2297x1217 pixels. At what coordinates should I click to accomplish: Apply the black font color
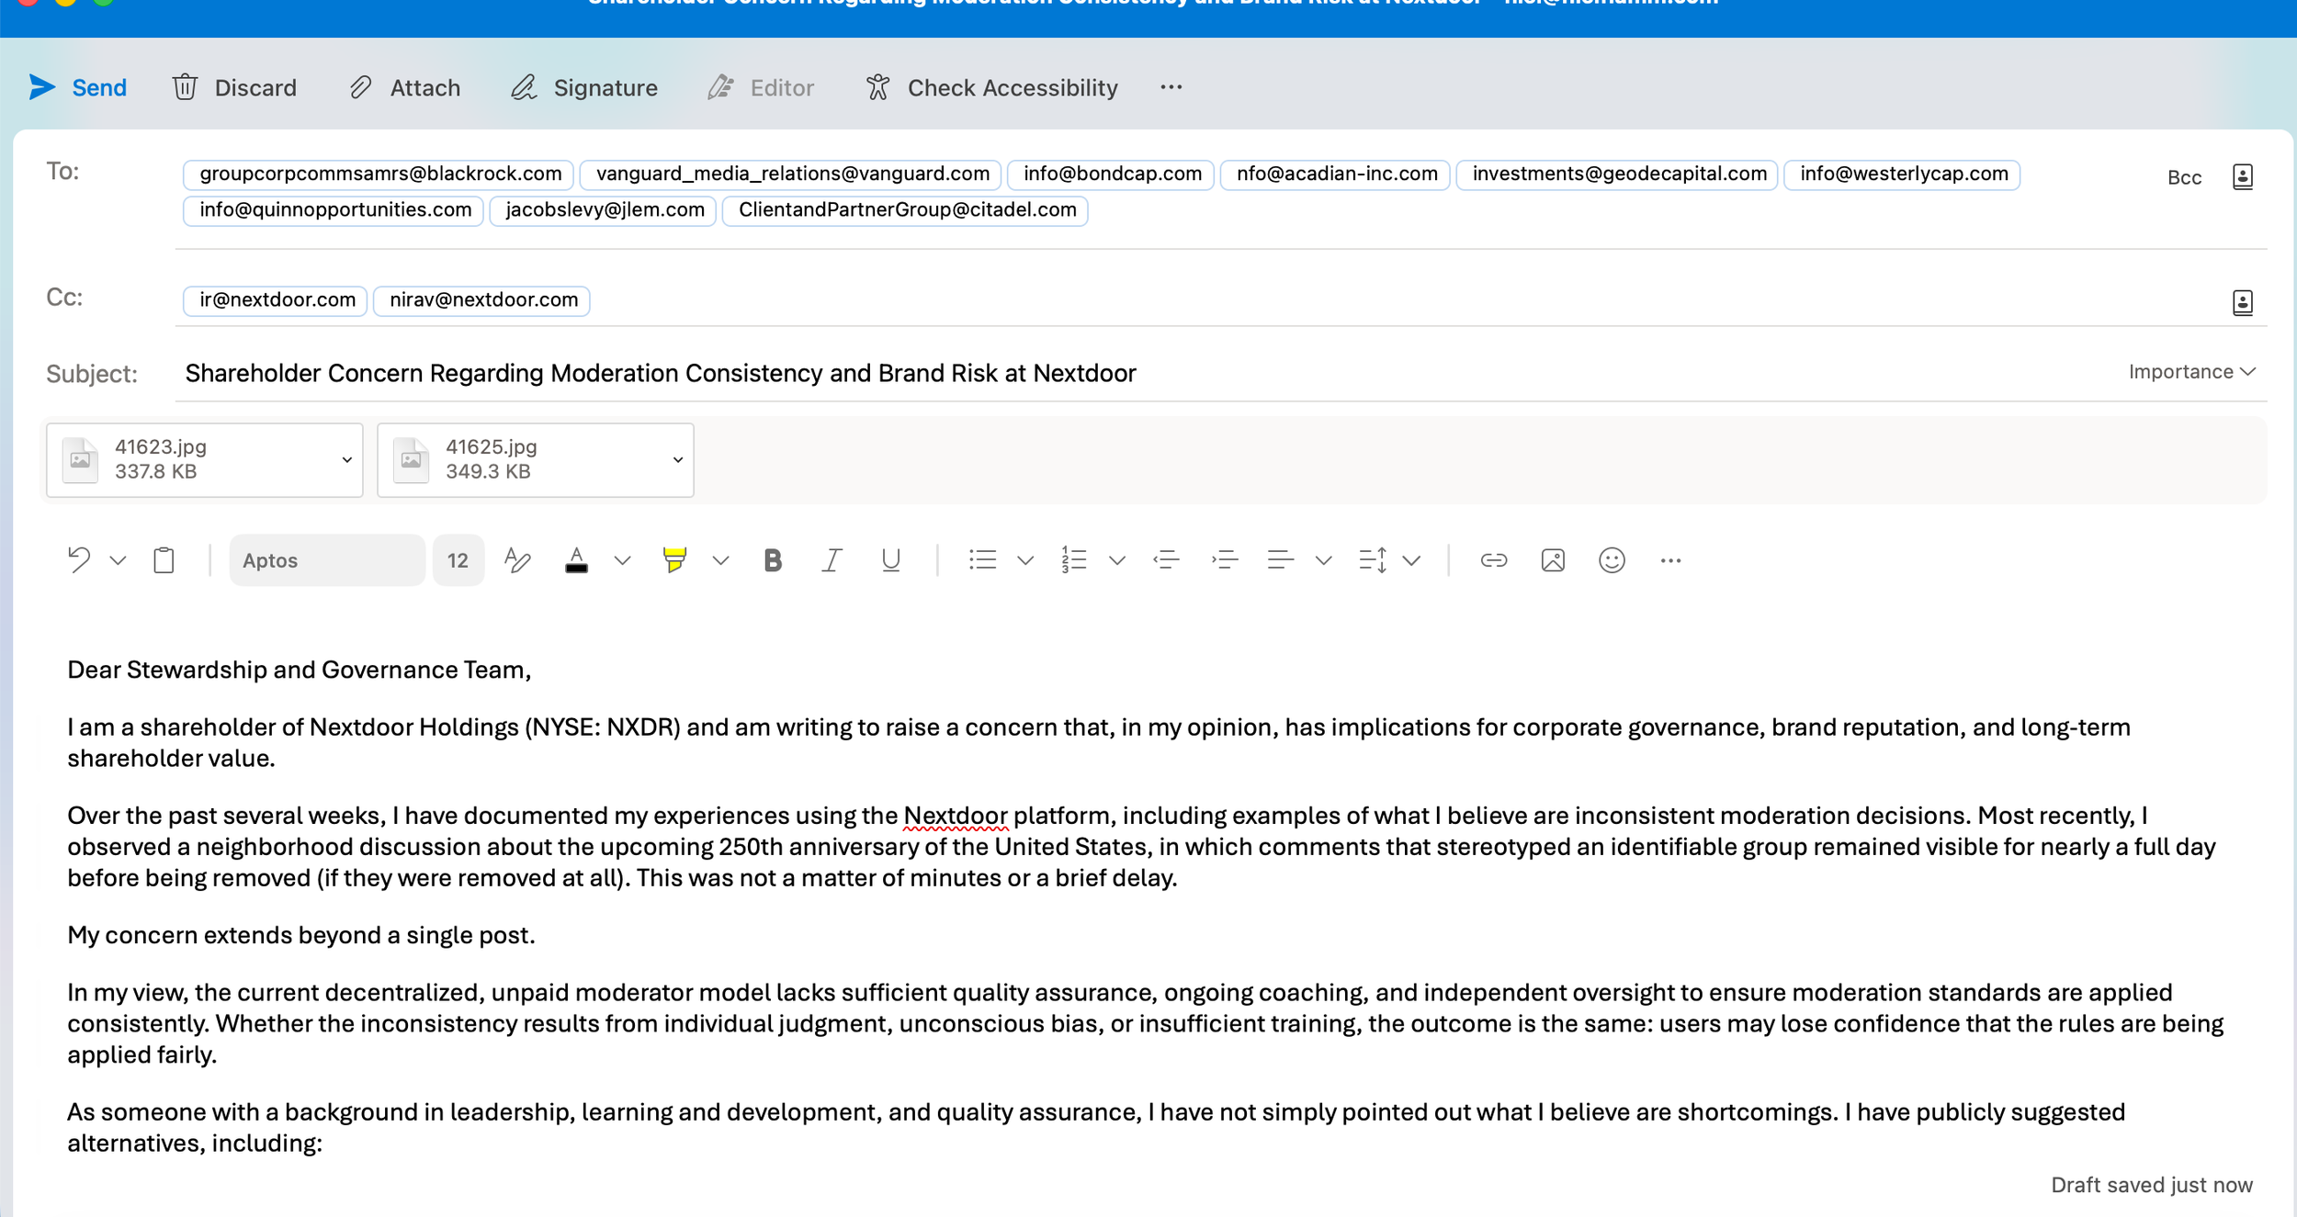tap(576, 559)
